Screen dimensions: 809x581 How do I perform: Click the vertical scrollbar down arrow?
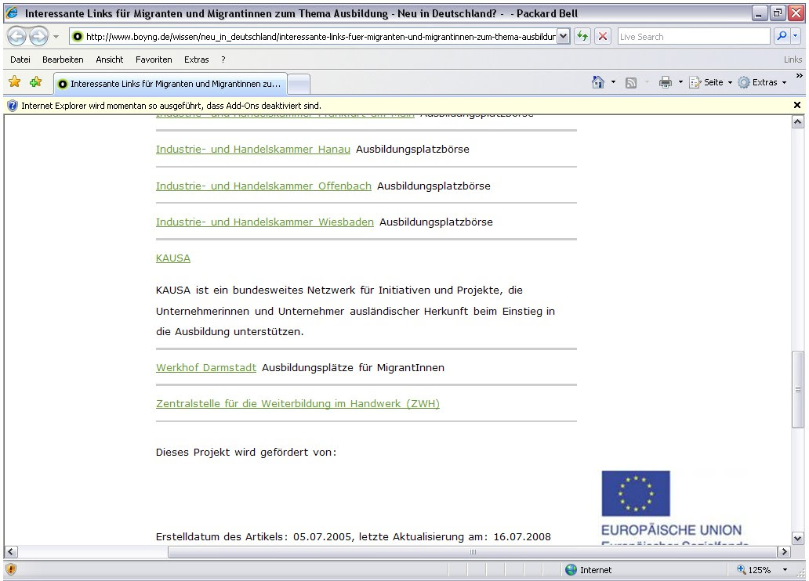pyautogui.click(x=798, y=538)
